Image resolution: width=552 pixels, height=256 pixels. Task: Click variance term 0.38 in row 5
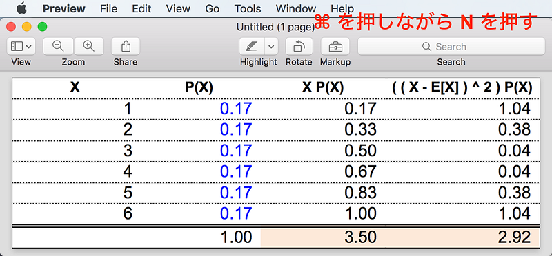515,193
